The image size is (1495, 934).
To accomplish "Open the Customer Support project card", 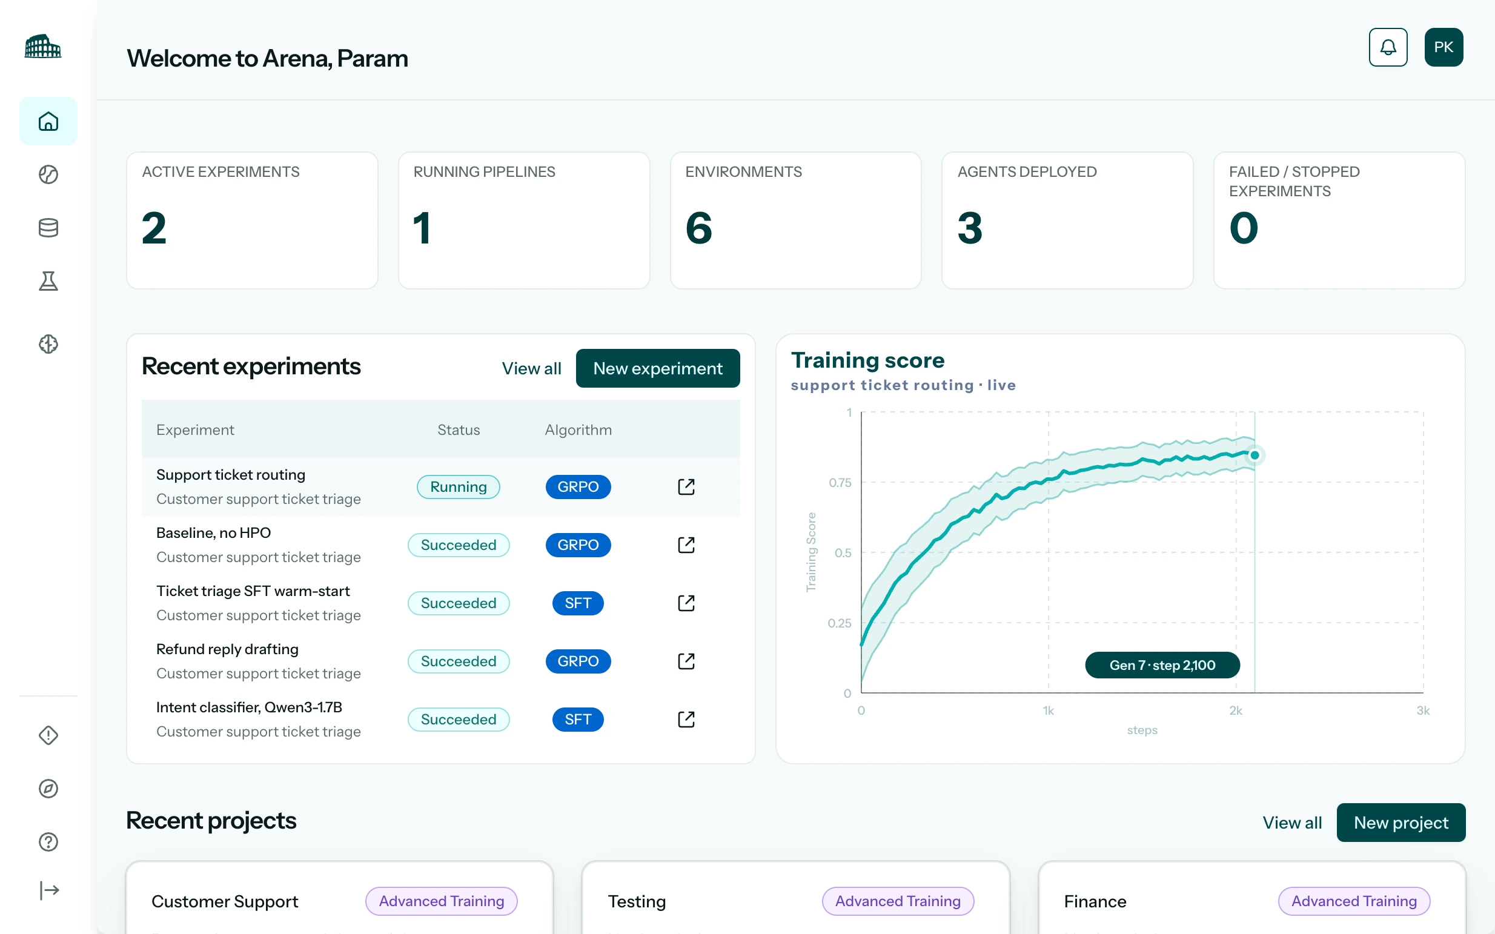I will point(339,898).
